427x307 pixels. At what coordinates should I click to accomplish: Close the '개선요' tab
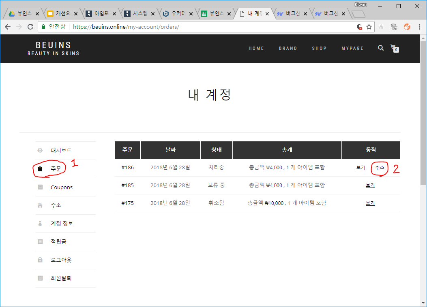tap(76, 14)
